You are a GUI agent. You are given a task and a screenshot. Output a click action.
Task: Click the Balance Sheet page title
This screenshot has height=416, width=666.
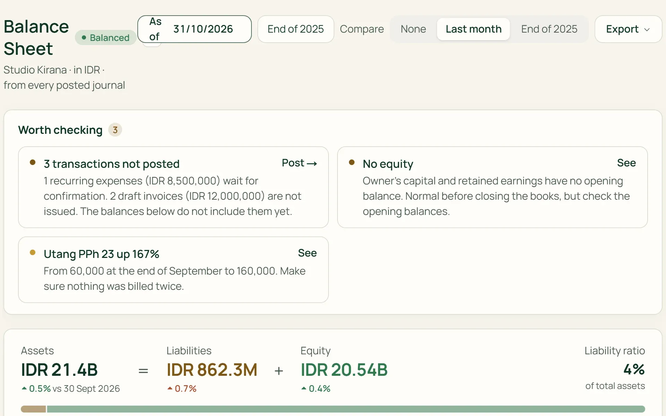(36, 37)
